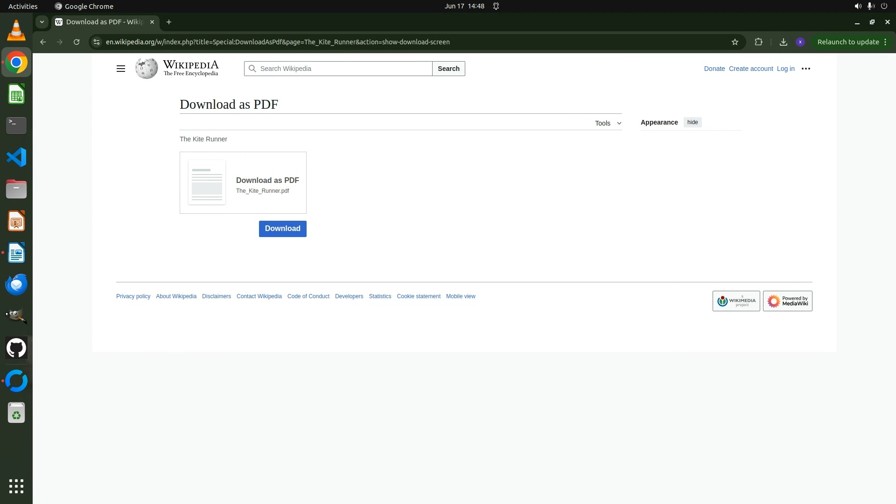Open a new Chrome tab
Screen dimensions: 896x504
click(x=169, y=22)
